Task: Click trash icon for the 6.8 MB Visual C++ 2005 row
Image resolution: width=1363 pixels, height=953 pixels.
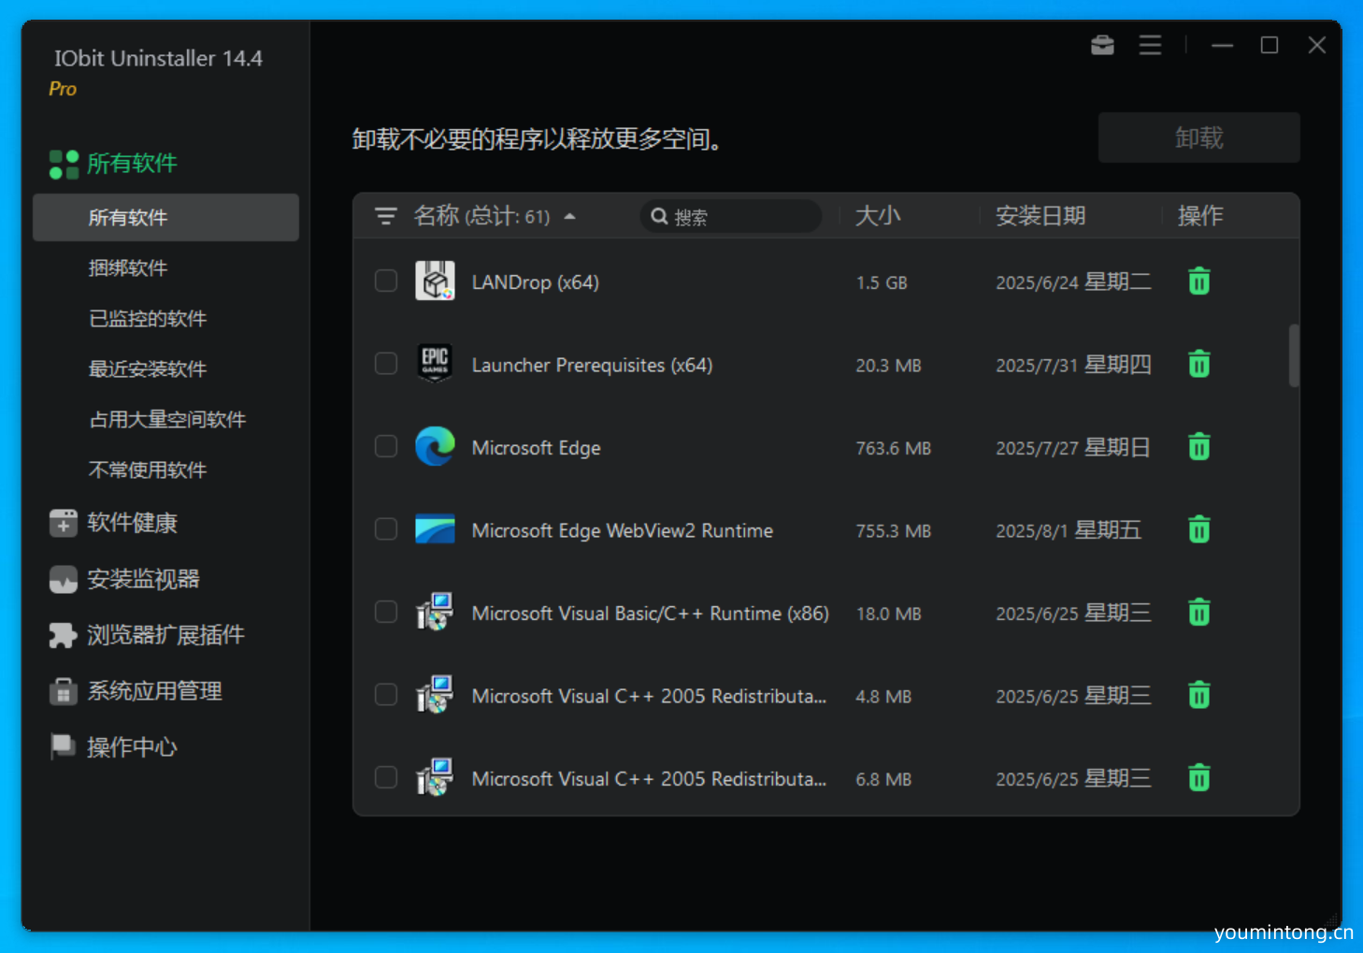Action: pos(1198,778)
